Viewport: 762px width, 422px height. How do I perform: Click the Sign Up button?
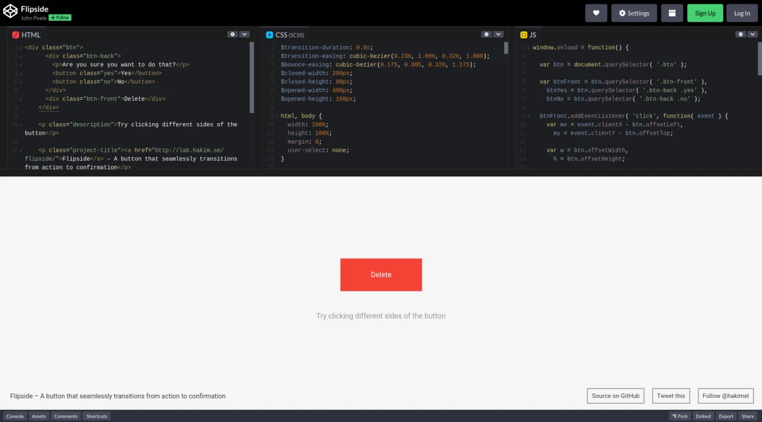pyautogui.click(x=705, y=13)
